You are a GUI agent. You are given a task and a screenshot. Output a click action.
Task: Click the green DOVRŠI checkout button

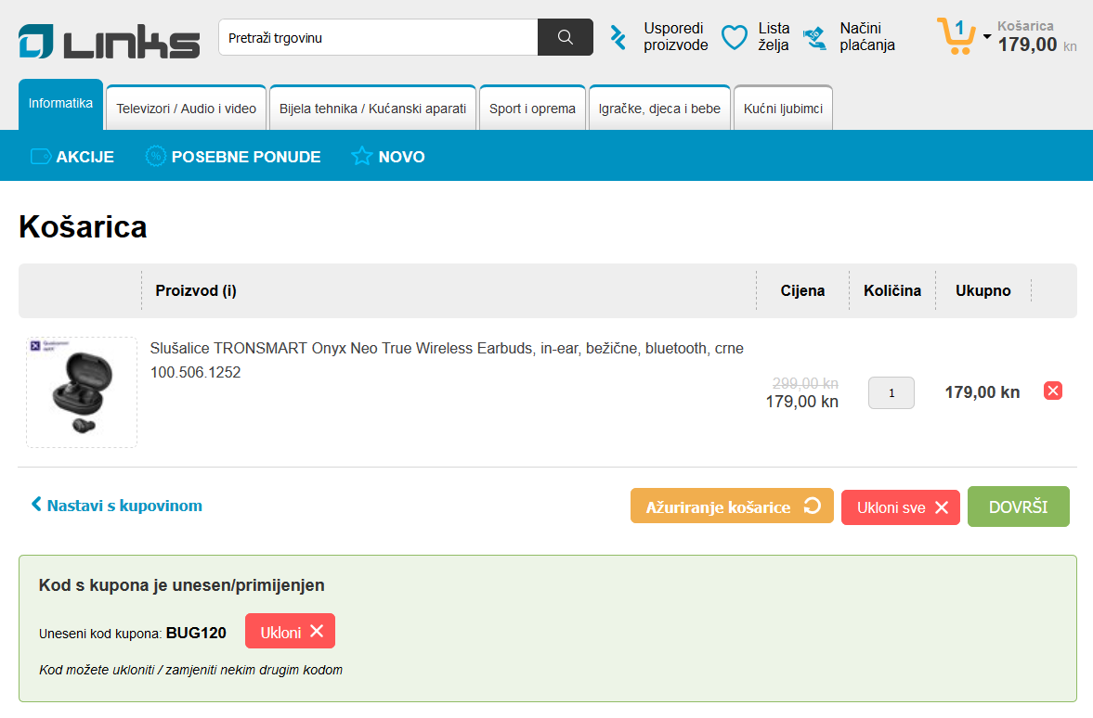pyautogui.click(x=1018, y=506)
